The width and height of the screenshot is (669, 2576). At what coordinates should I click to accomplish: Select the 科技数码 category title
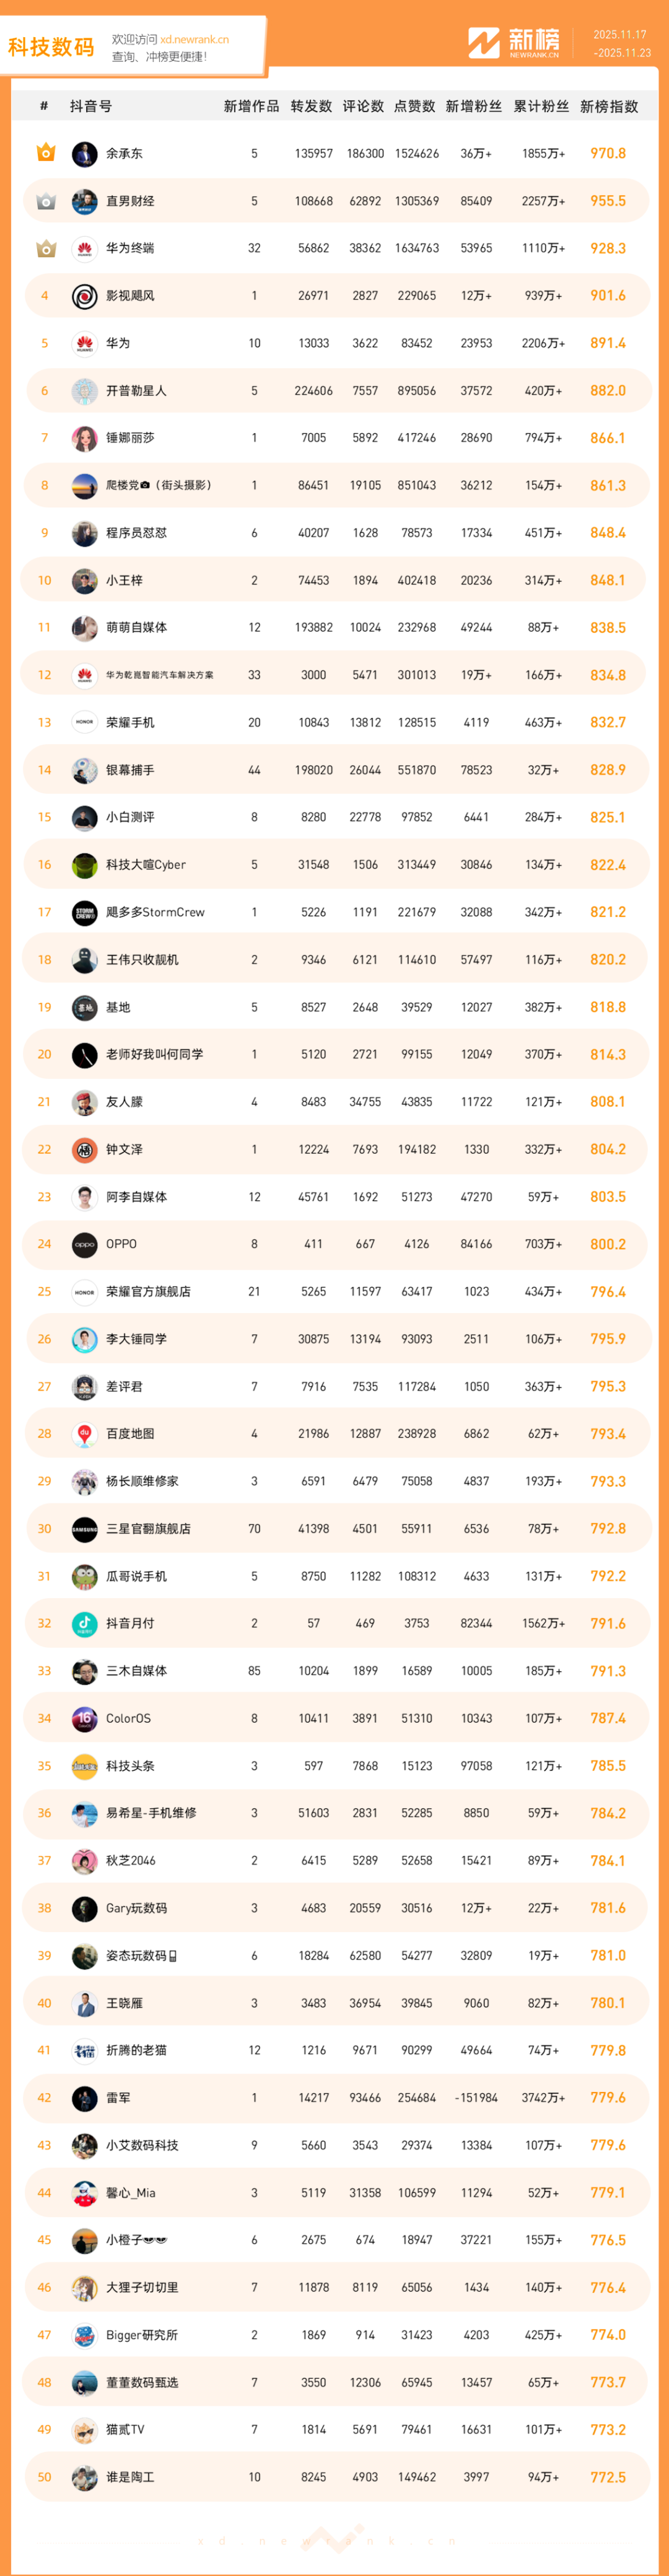tap(51, 47)
